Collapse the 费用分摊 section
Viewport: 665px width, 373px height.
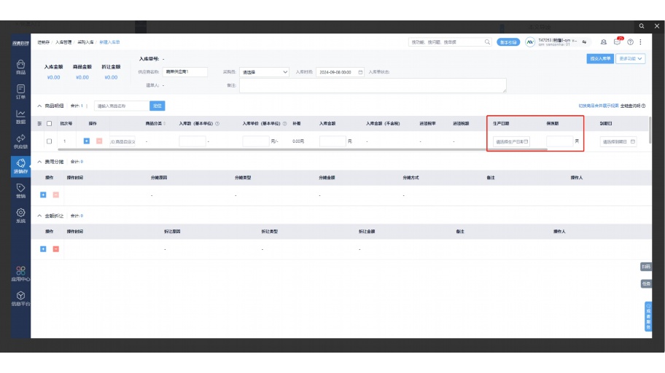point(39,162)
